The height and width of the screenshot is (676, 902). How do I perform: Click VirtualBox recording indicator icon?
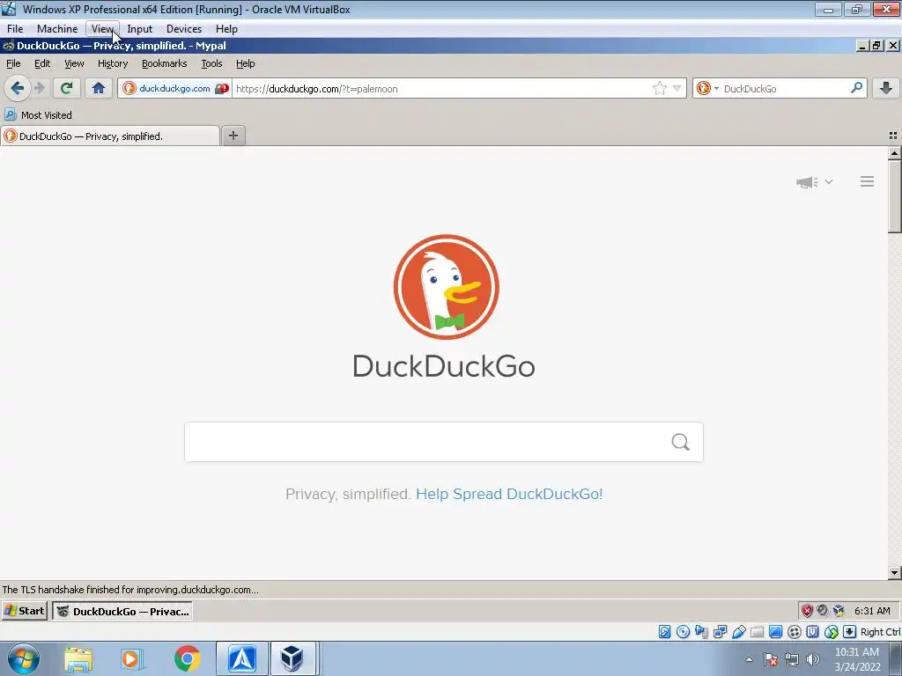[795, 632]
